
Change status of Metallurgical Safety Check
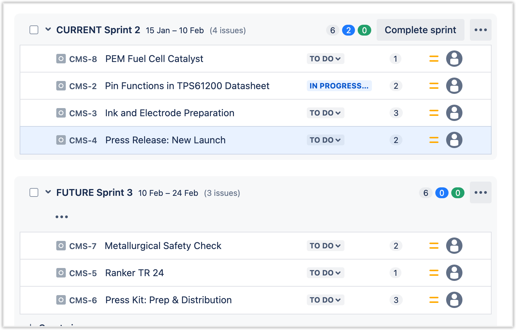click(325, 246)
